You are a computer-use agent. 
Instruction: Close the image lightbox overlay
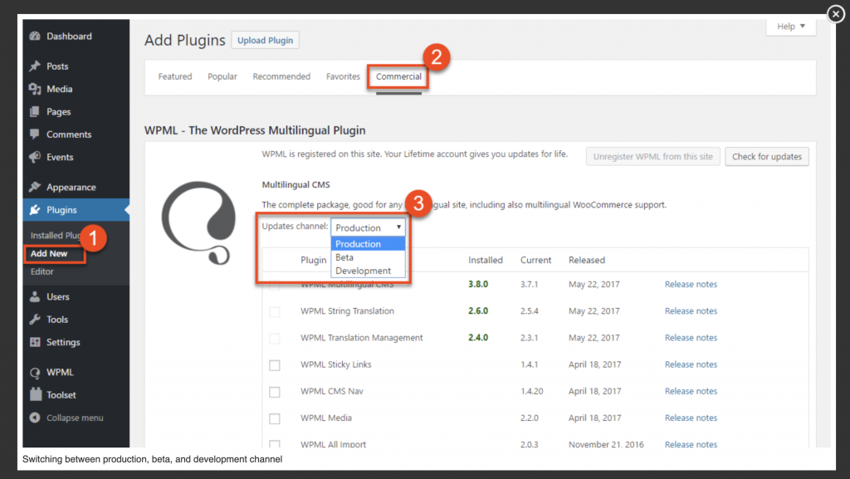point(835,14)
